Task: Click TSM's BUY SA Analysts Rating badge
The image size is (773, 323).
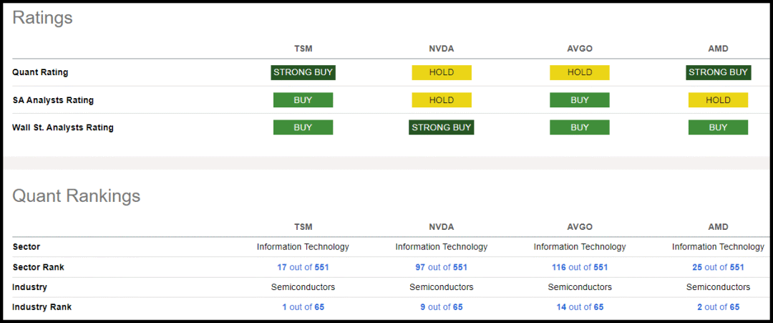Action: click(303, 100)
